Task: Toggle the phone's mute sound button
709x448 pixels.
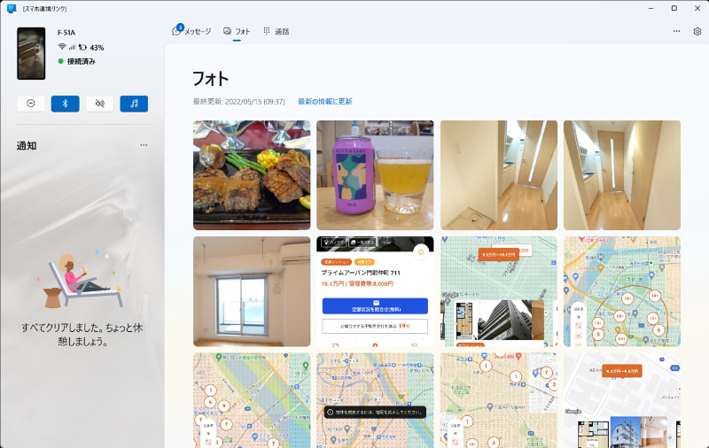Action: click(99, 104)
